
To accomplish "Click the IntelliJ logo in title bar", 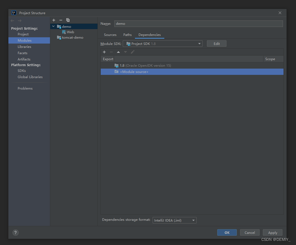I will 14,13.
